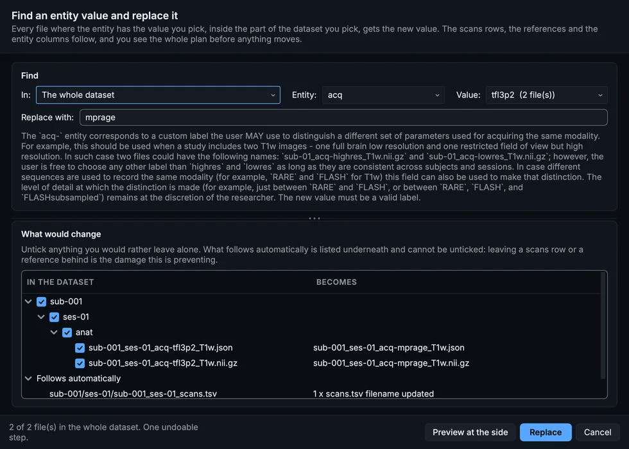Click the Replace button
Image resolution: width=629 pixels, height=449 pixels.
point(546,432)
